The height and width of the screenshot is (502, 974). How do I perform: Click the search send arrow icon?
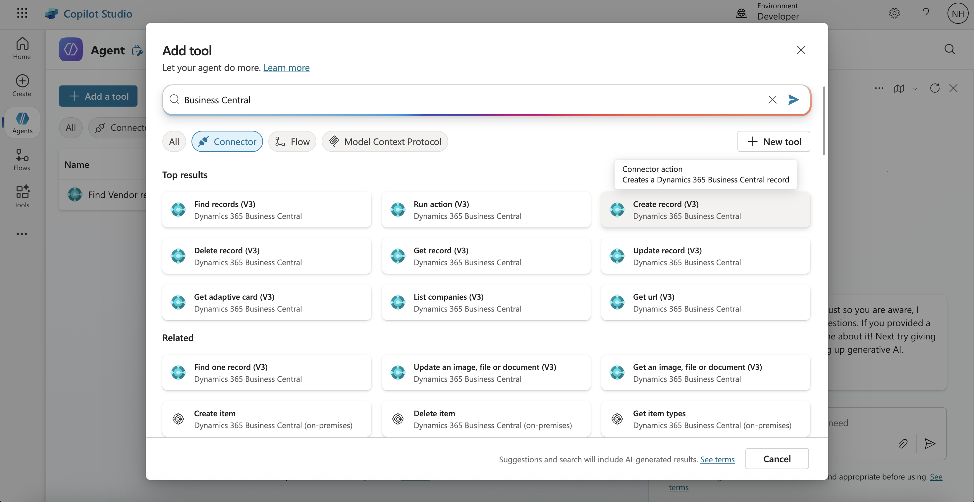pos(793,100)
